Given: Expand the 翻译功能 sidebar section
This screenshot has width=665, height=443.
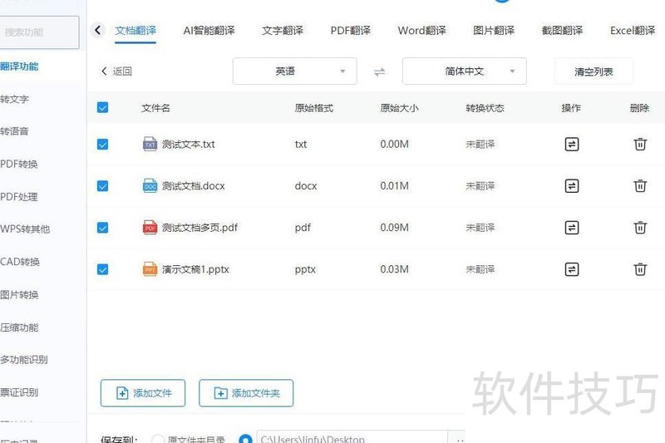Looking at the screenshot, I should pyautogui.click(x=20, y=66).
